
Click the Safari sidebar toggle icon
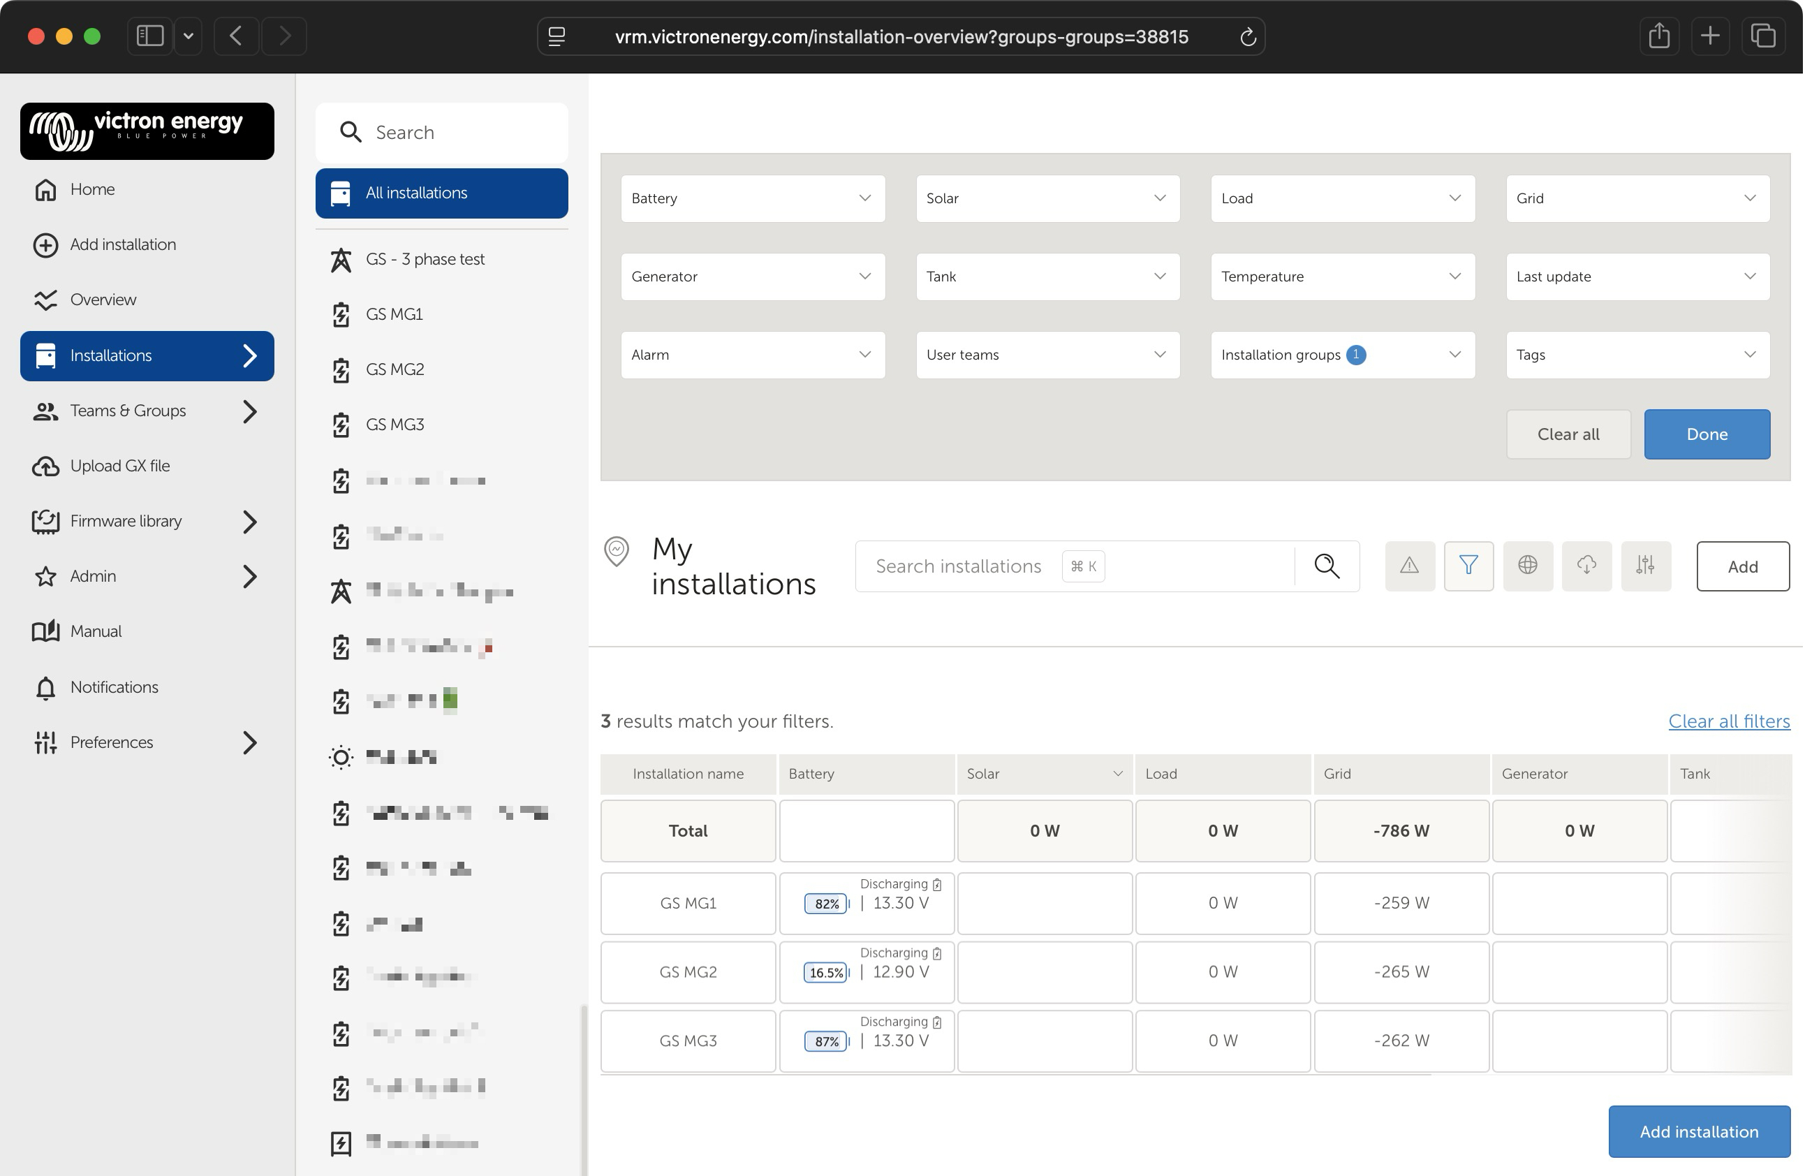point(149,36)
